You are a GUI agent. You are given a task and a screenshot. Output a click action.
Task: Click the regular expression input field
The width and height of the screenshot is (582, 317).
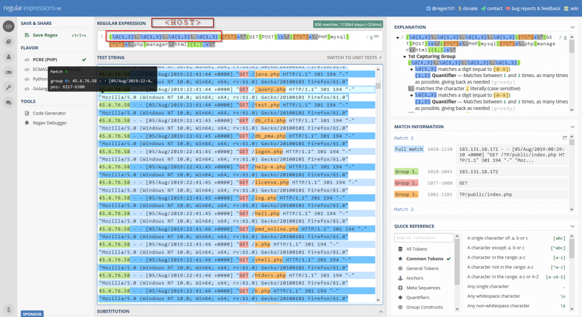pos(239,41)
